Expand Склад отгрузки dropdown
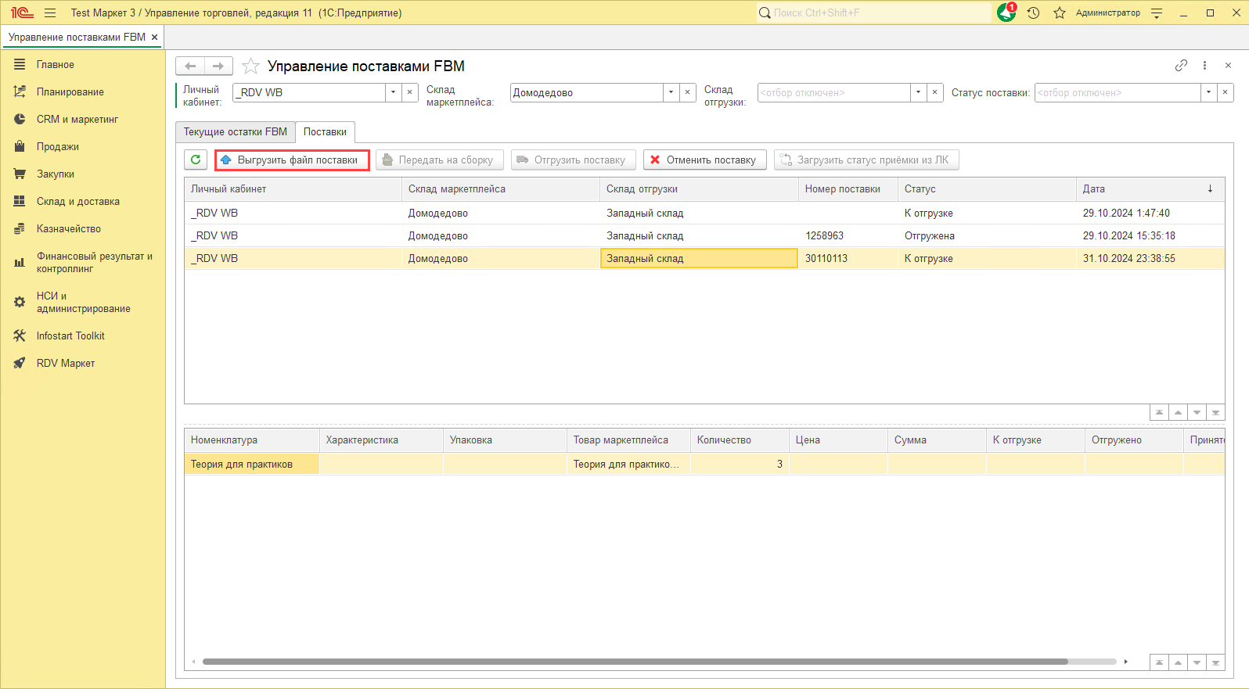 (x=918, y=92)
